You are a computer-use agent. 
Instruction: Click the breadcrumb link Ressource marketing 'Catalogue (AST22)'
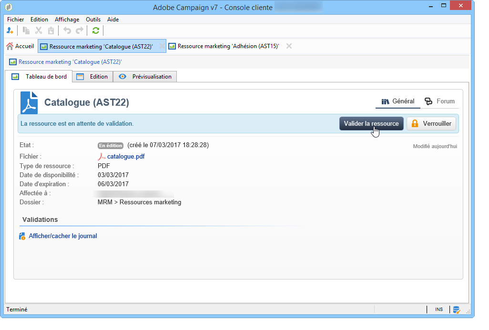tap(70, 62)
